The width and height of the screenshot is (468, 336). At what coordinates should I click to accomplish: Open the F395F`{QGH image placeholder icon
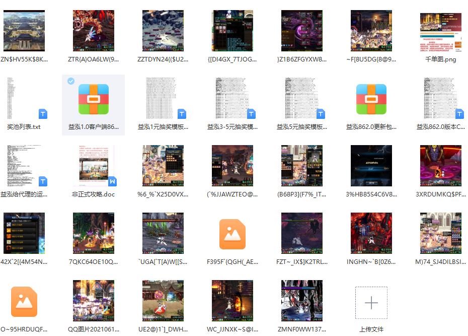coord(232,234)
